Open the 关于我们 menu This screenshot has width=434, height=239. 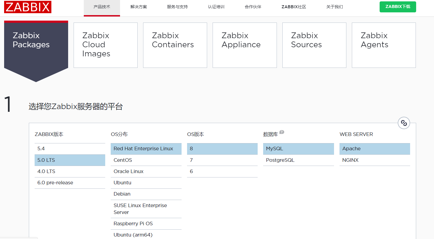click(335, 7)
